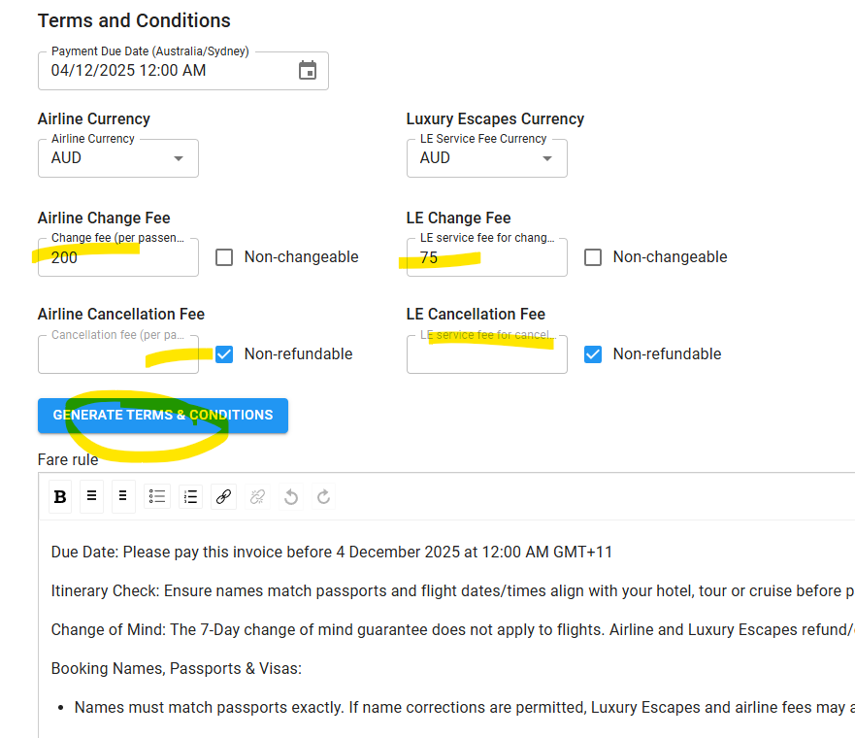Image resolution: width=855 pixels, height=738 pixels.
Task: Select the LE service fee field showing 75
Action: click(485, 258)
